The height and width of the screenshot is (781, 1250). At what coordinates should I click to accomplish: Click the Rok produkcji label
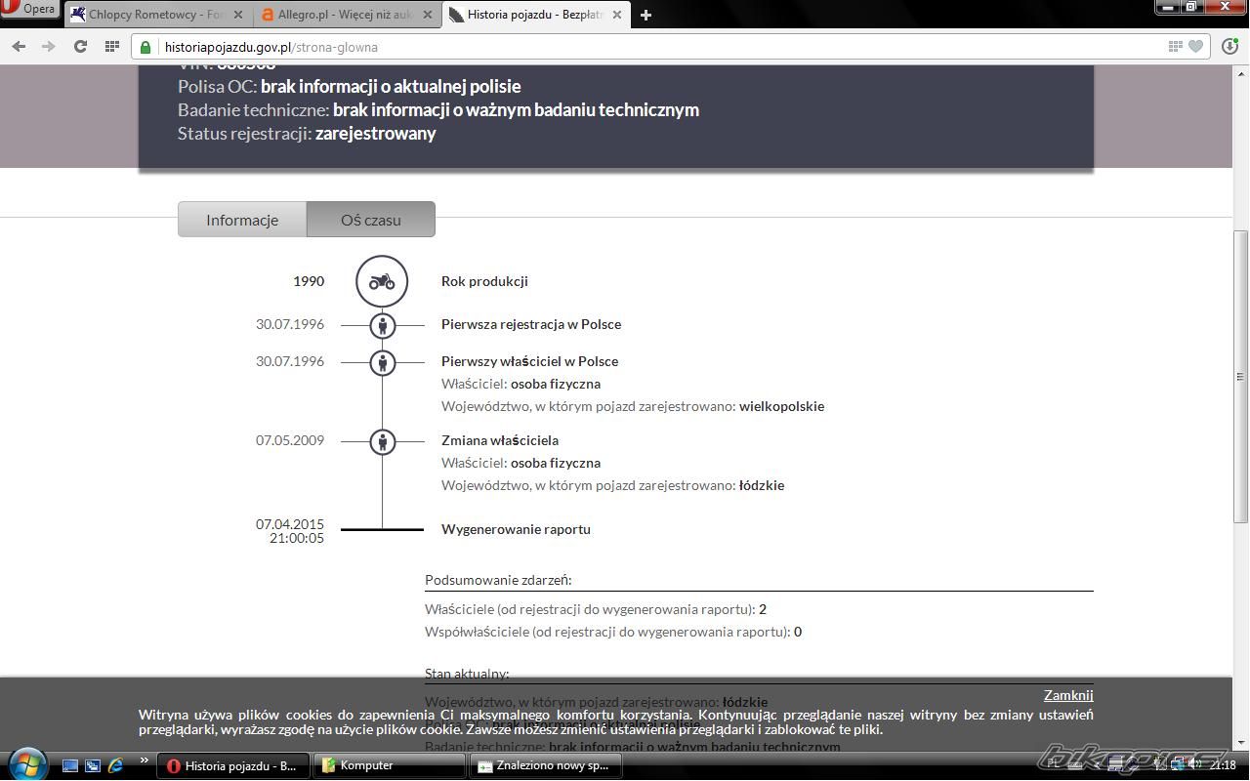pyautogui.click(x=484, y=281)
